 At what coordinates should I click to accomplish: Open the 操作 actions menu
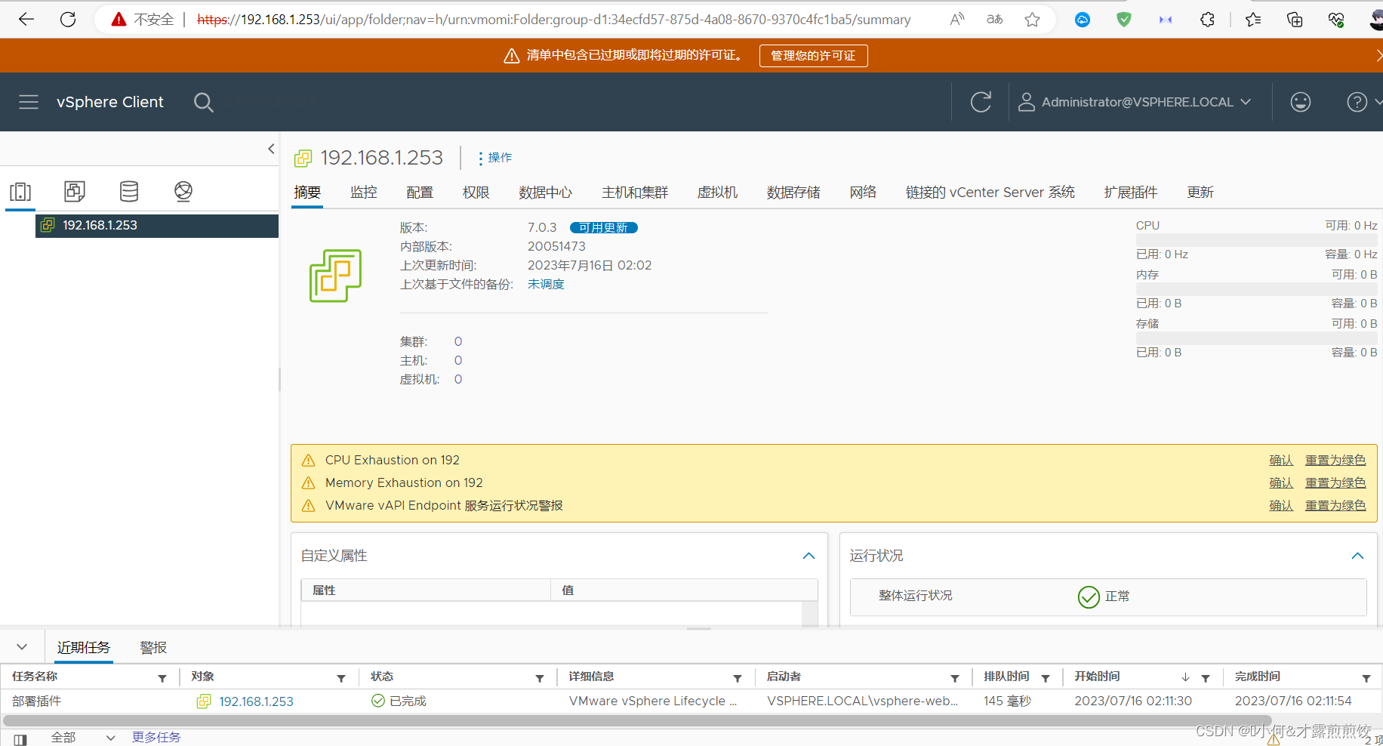[494, 157]
